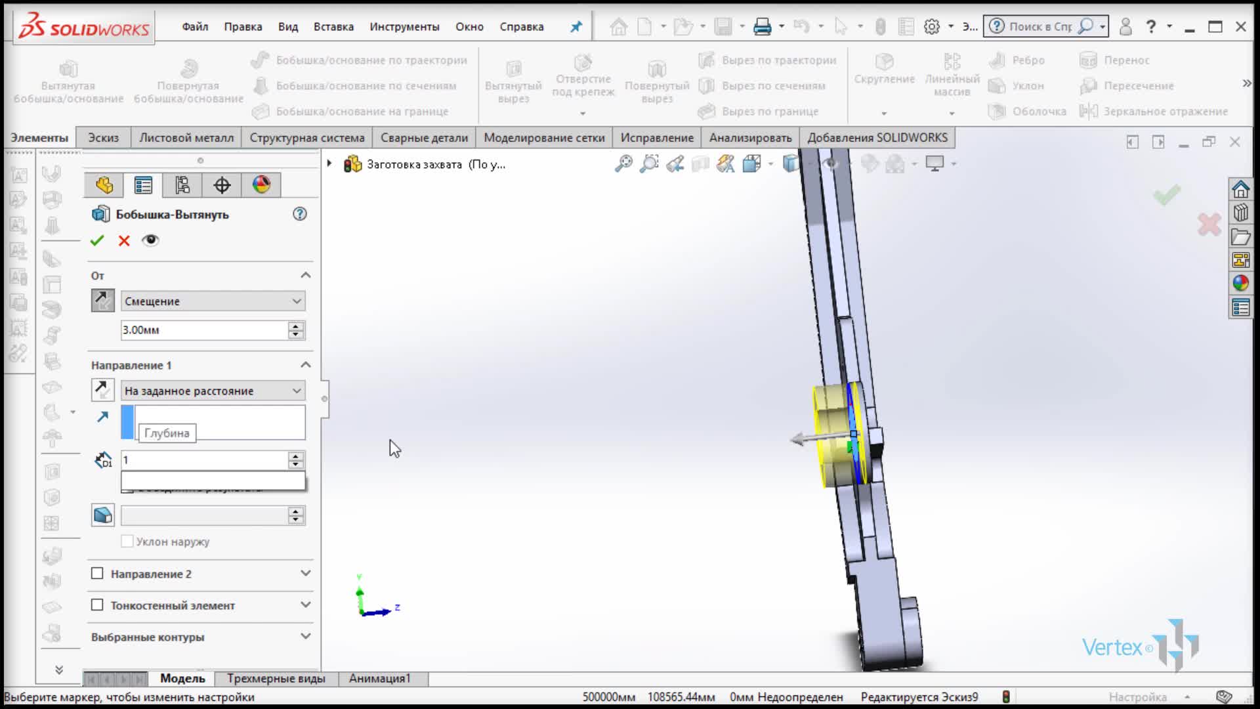Toggle Уклон наружу checkbox
Screen dimensions: 1260x709
(x=127, y=541)
